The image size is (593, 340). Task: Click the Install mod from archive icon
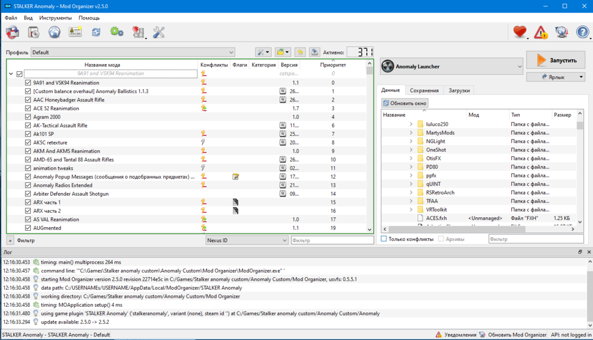click(x=33, y=33)
